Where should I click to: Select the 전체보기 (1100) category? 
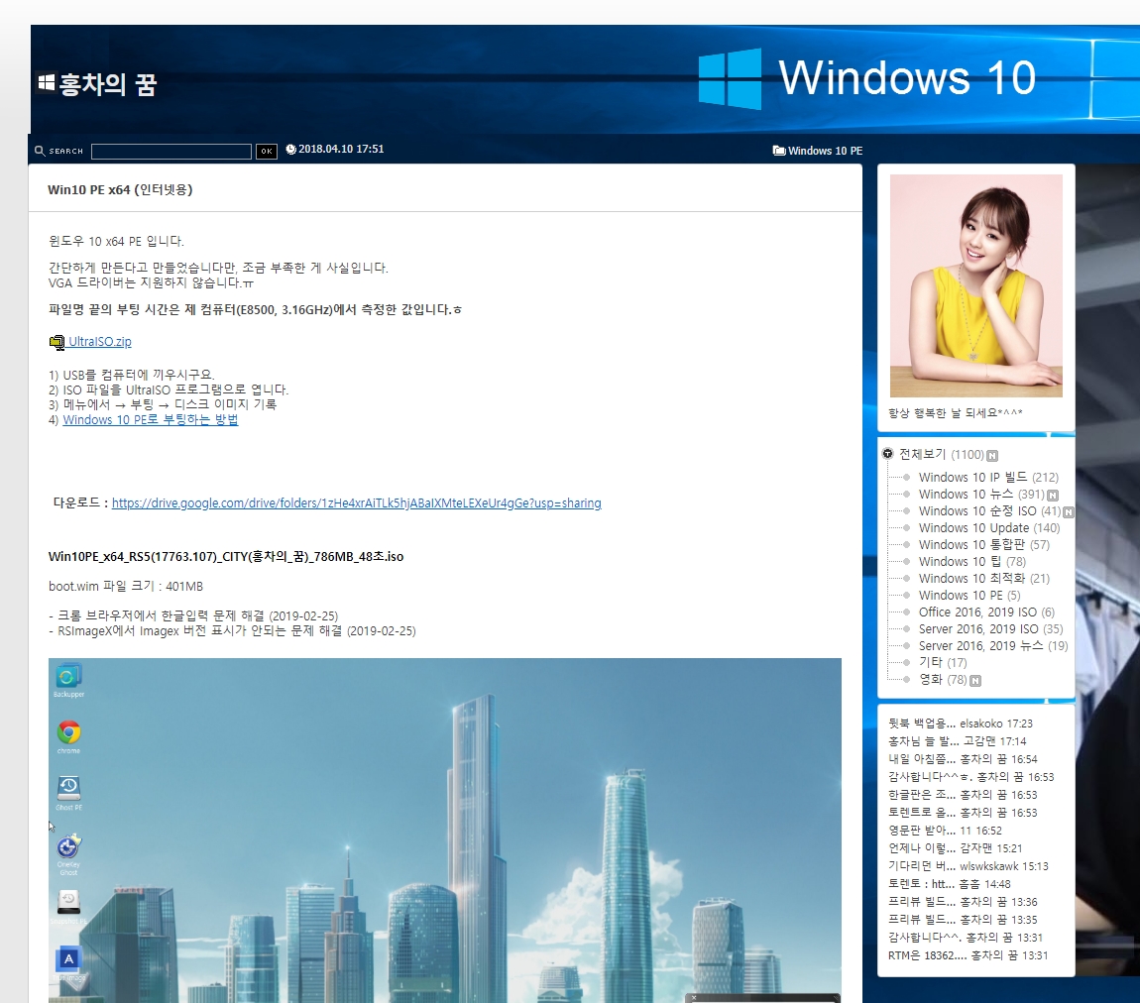[942, 454]
